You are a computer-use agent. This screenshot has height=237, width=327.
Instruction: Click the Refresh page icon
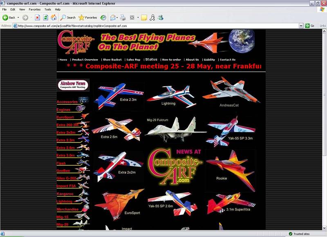45,18
